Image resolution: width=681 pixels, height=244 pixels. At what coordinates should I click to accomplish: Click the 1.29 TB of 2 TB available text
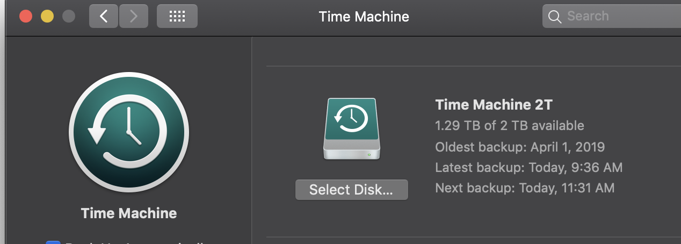509,125
